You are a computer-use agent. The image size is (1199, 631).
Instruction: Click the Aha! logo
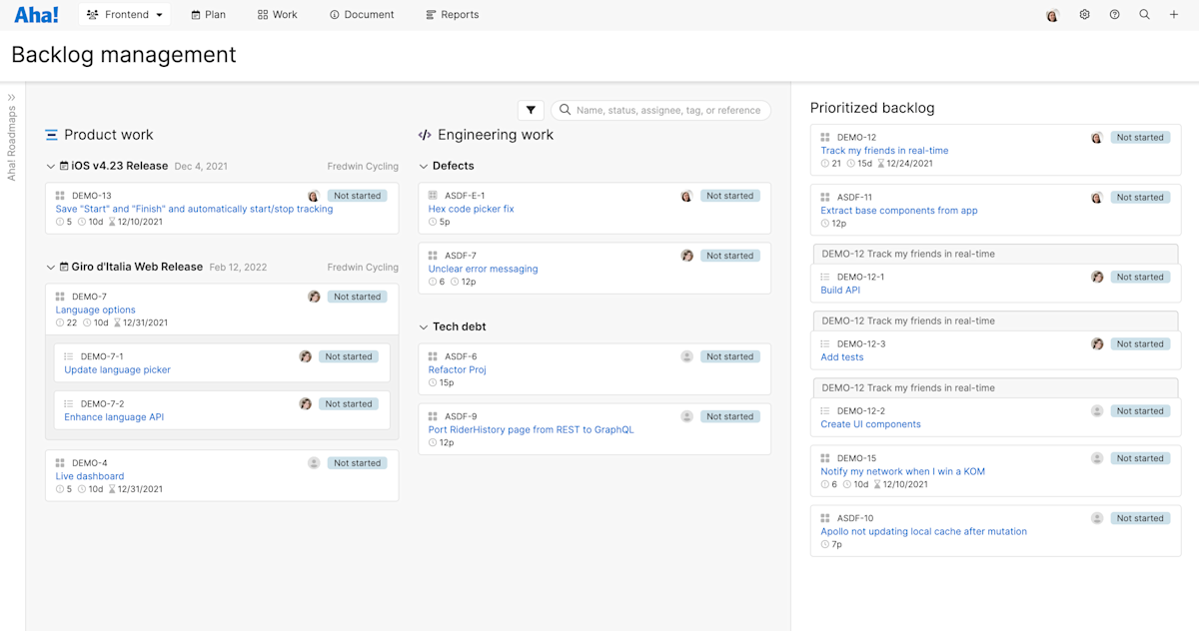point(35,14)
